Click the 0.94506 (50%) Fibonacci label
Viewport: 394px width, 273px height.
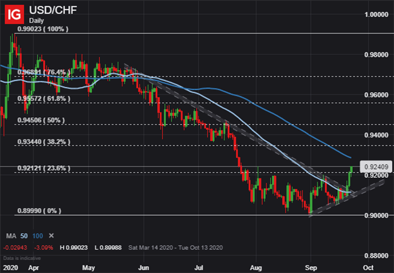41,120
